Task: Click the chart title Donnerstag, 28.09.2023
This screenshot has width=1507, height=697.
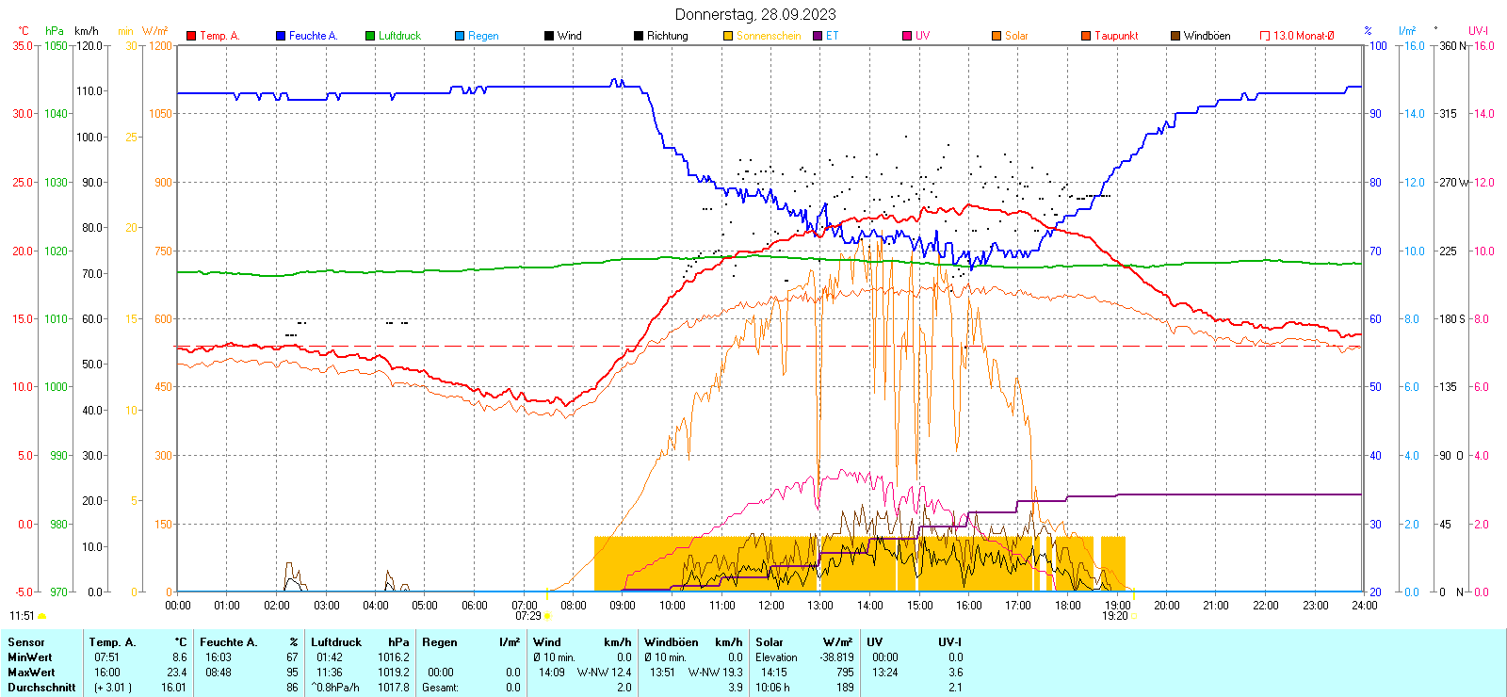Action: [754, 14]
